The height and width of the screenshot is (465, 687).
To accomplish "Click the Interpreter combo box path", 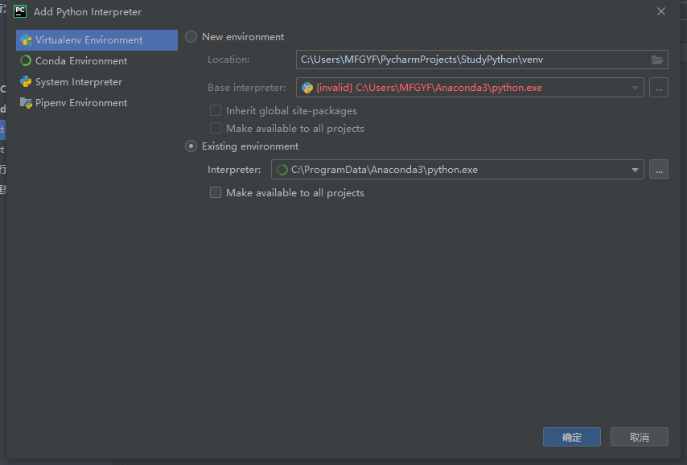I will click(x=458, y=170).
